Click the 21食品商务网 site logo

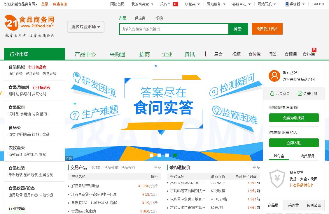(x=29, y=23)
